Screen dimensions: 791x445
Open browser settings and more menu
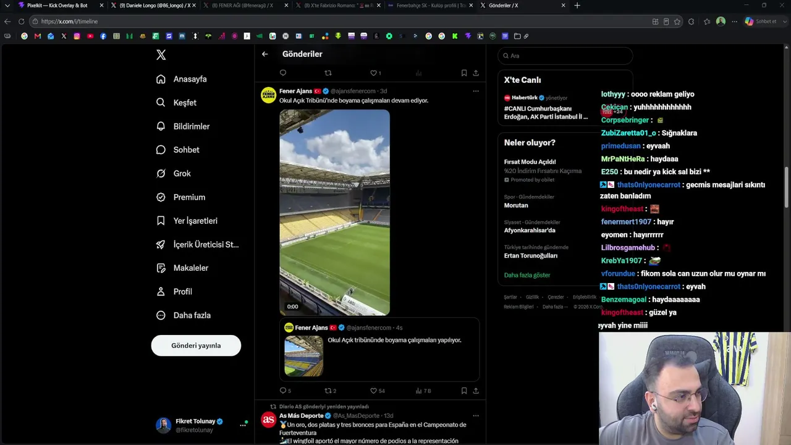734,22
